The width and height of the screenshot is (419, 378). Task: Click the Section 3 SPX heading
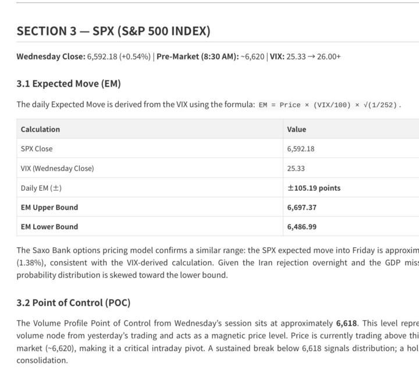click(x=113, y=31)
